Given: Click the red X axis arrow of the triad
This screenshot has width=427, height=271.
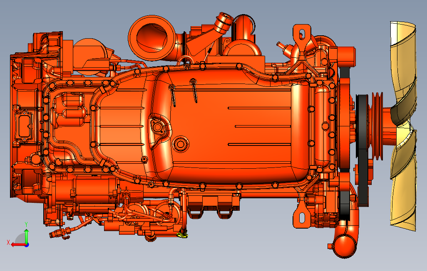Looking at the screenshot, I should [18, 245].
